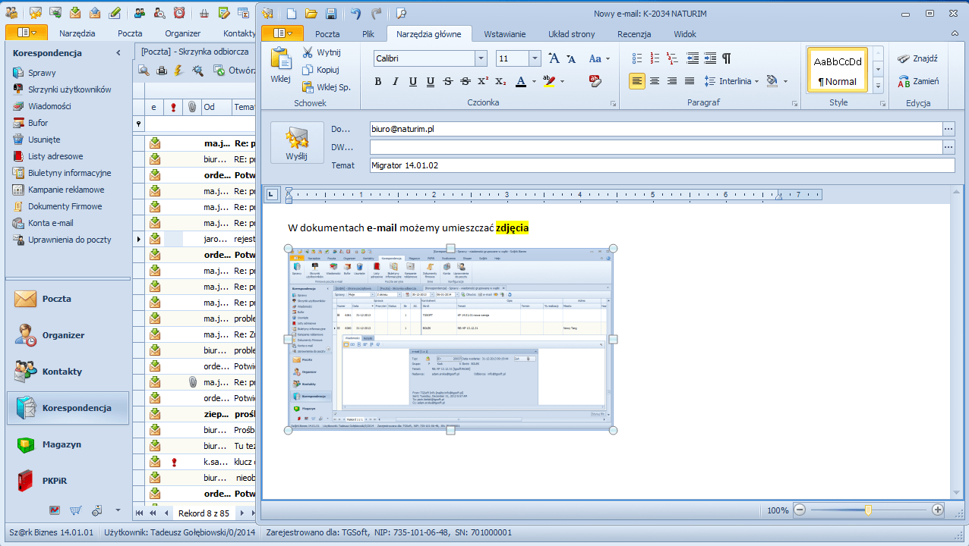The width and height of the screenshot is (969, 546).
Task: Click the two-people contacts icon in main toolbar
Action: click(140, 14)
